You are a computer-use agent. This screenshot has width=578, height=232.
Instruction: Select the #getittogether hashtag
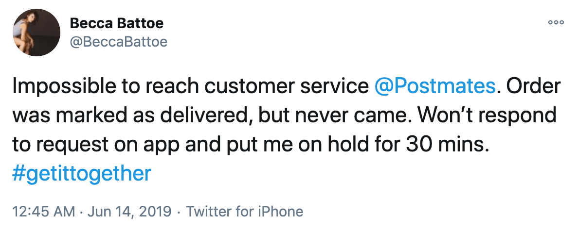click(x=83, y=173)
